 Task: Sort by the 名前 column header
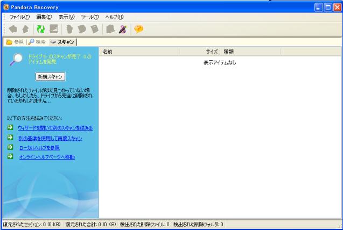tap(139, 52)
